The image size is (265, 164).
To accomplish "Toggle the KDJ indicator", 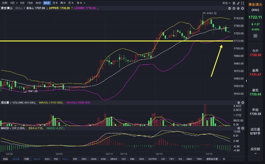I will click(47, 159).
